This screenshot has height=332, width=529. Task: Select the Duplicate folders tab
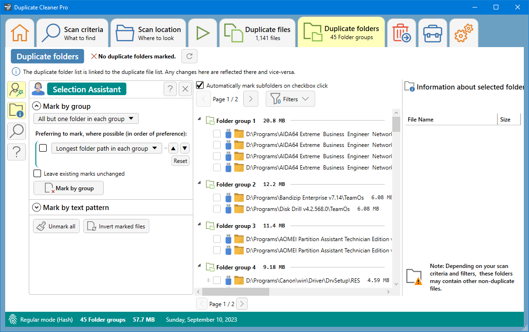coord(341,32)
